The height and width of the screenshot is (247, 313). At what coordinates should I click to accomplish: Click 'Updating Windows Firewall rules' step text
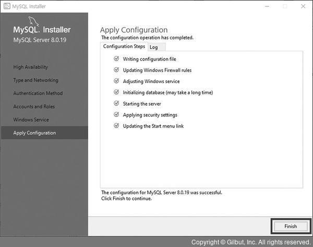click(157, 70)
